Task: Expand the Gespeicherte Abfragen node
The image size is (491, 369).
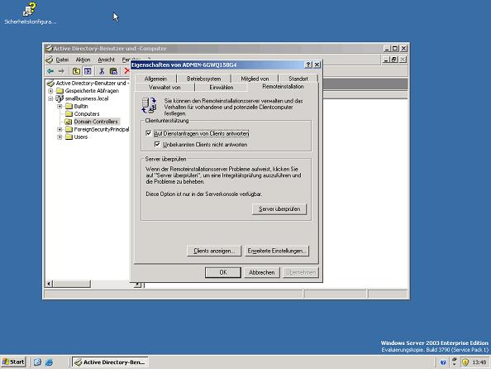Action: point(50,91)
